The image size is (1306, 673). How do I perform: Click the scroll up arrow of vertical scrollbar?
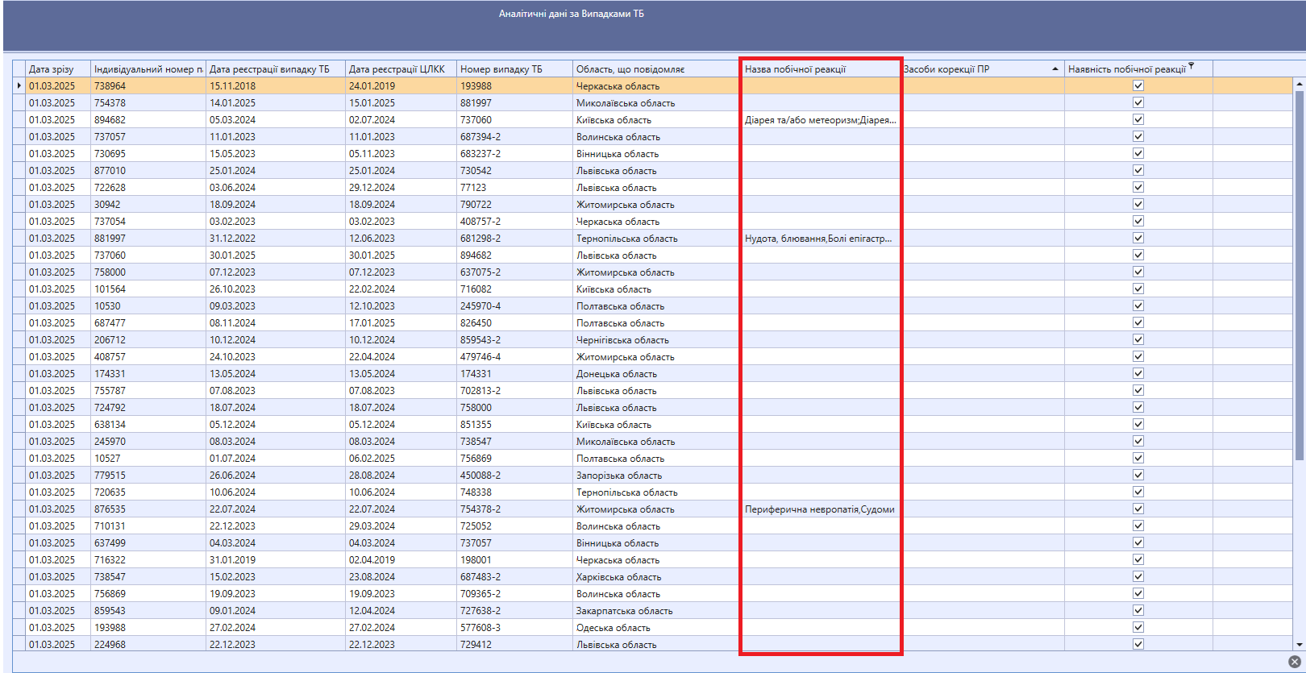point(1299,84)
